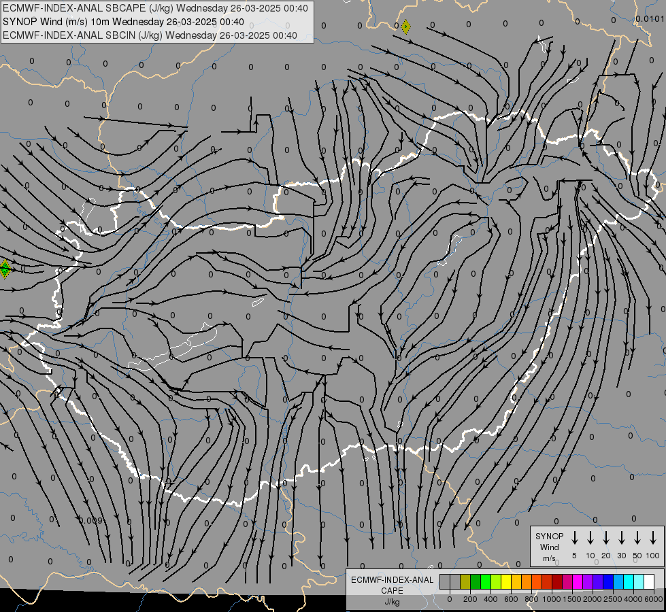The height and width of the screenshot is (612, 666).
Task: Pick the dark green CAPE swatch right of 200
Action: point(476,581)
